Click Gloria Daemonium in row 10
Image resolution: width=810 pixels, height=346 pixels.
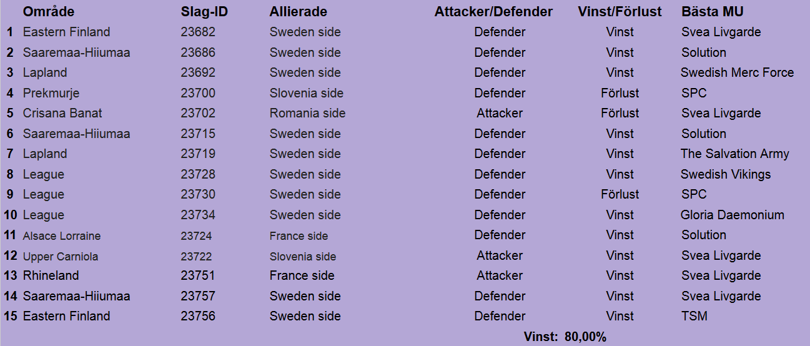pos(733,215)
